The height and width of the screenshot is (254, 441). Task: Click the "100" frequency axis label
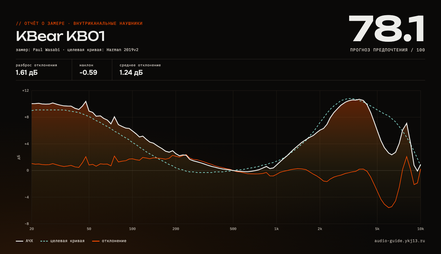(132, 229)
